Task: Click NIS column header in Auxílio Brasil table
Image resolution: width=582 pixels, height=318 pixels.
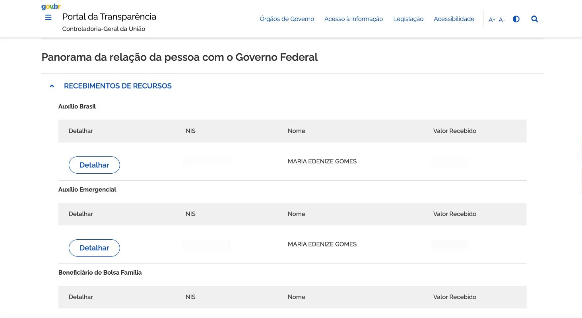Action: pos(190,131)
